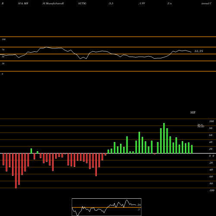Click the RSI value label 55.18
This screenshot has width=216, height=216.
(199, 51)
